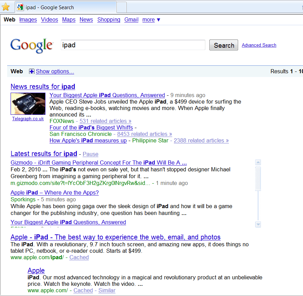Open the 'ipad - Google Search' tab

(66, 7)
